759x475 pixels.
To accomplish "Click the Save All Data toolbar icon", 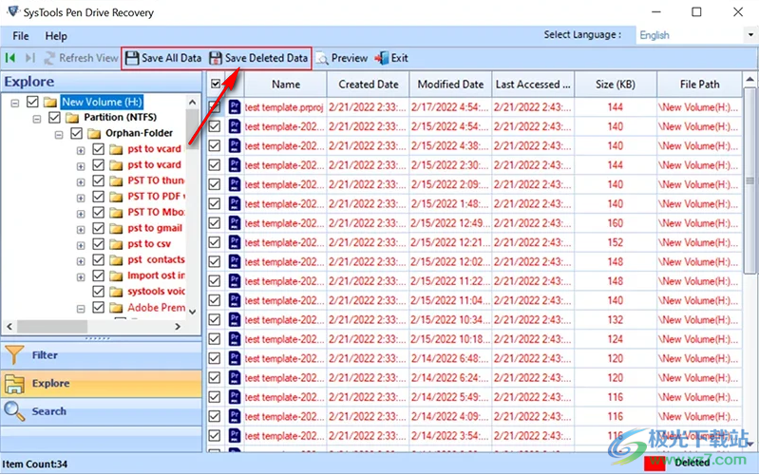I will click(132, 58).
